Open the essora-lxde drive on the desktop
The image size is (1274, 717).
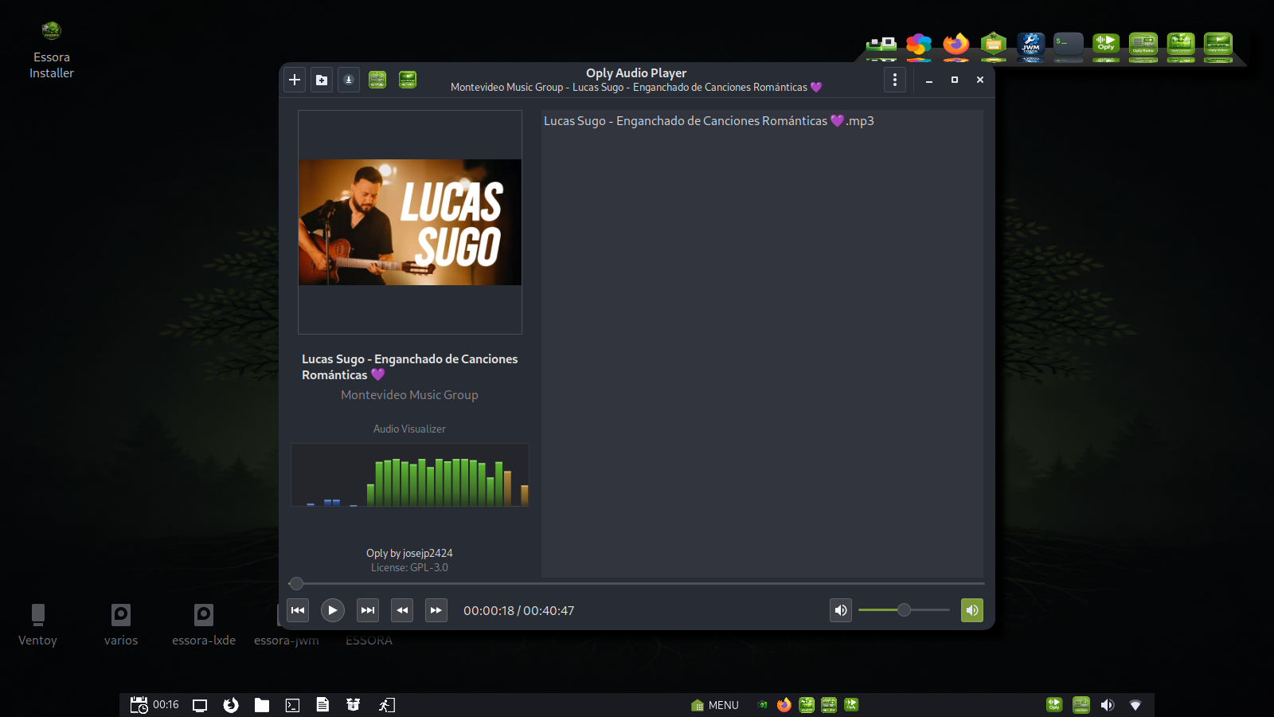pyautogui.click(x=204, y=625)
